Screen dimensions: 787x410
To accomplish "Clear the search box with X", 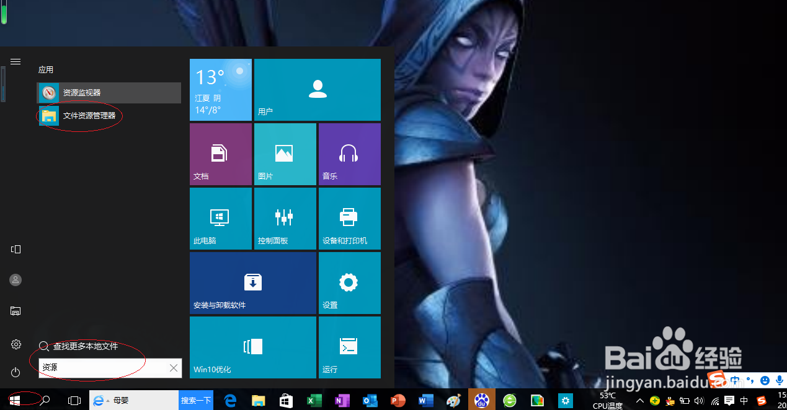I will [174, 368].
